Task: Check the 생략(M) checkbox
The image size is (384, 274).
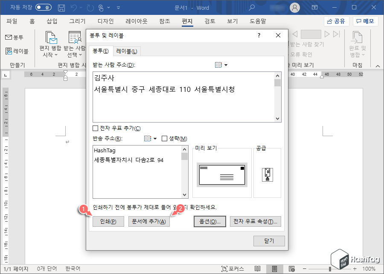Action: (164, 138)
